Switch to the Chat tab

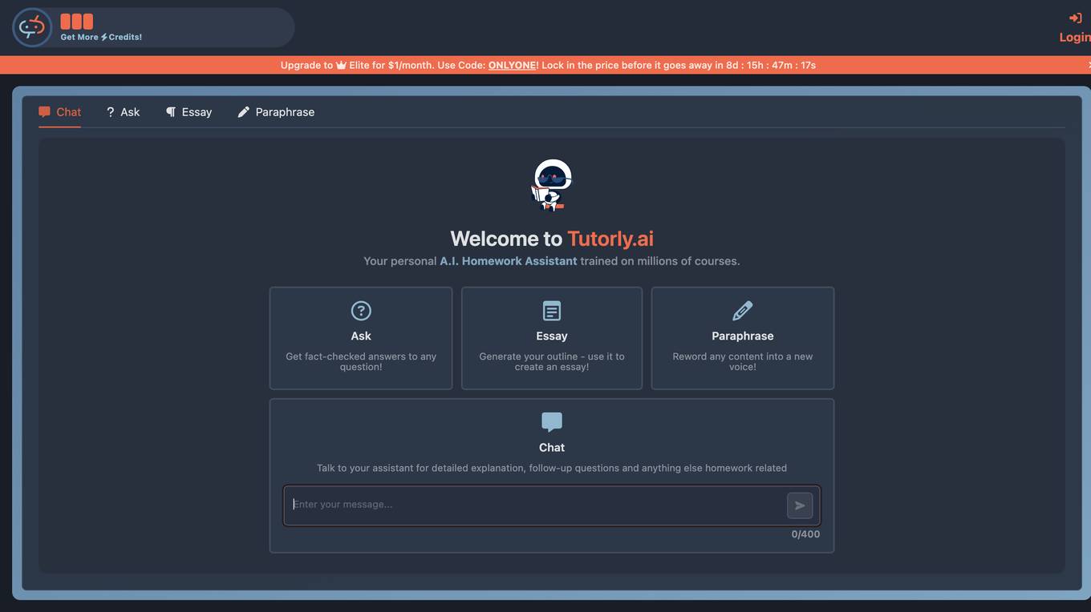[x=59, y=112]
